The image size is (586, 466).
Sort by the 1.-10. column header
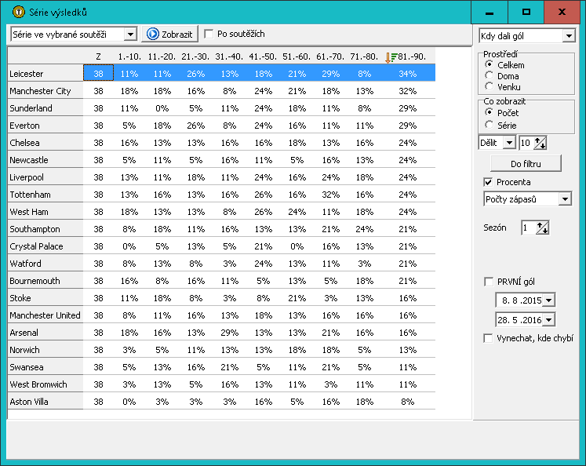click(x=129, y=56)
